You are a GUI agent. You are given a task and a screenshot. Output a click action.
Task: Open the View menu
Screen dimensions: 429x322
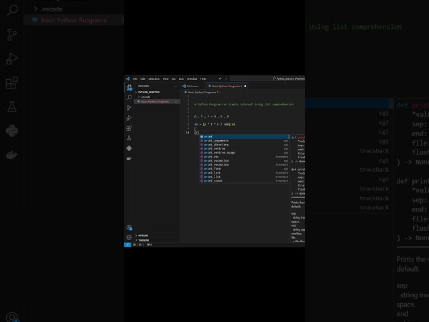pyautogui.click(x=166, y=79)
